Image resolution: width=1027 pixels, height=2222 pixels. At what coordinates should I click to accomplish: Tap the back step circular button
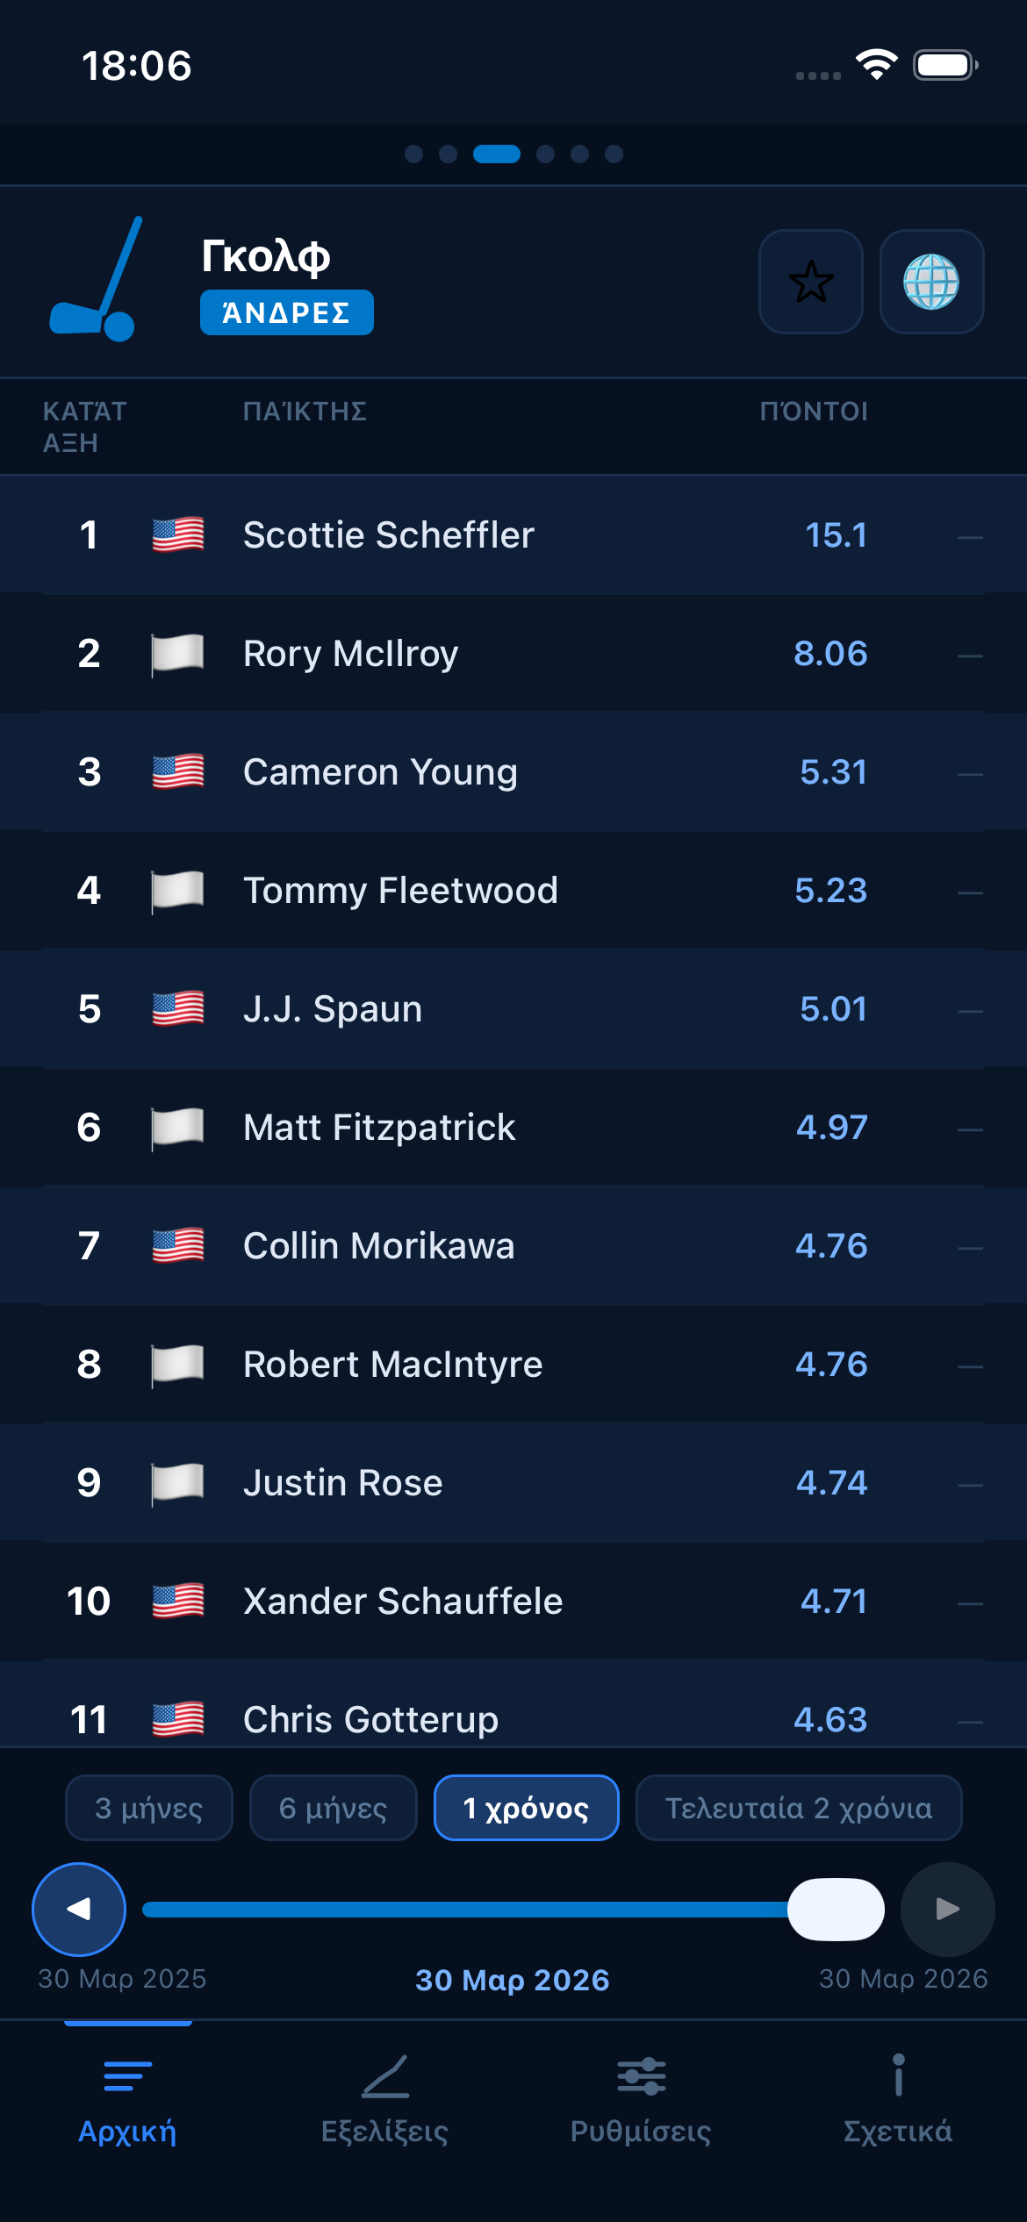78,1908
